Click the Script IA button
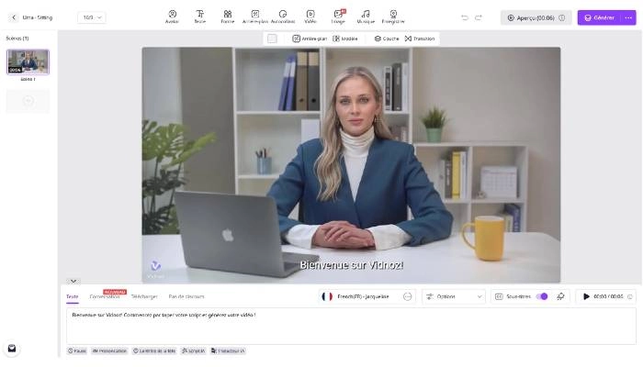The height and width of the screenshot is (367, 643). [x=193, y=351]
